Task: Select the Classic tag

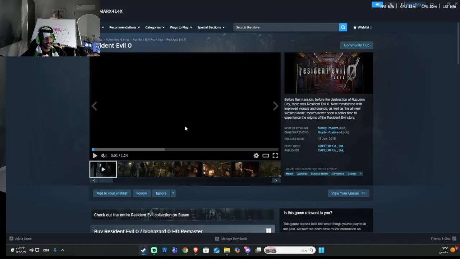Action: pyautogui.click(x=352, y=174)
